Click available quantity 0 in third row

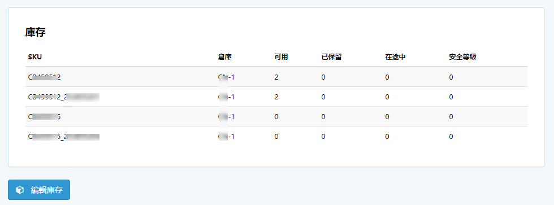[276, 116]
